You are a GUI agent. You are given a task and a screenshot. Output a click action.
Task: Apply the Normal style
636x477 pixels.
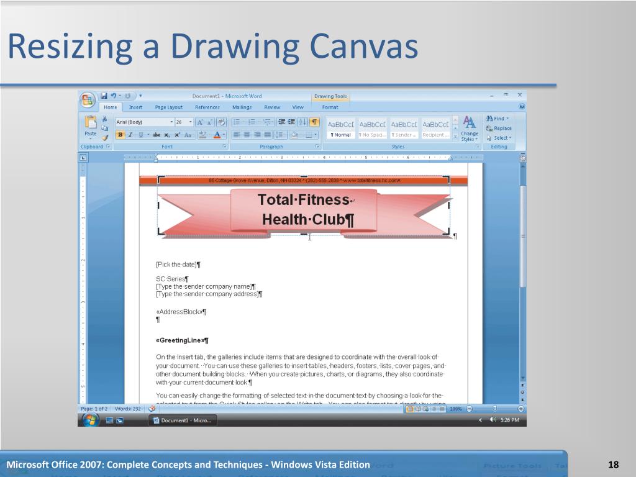point(341,129)
